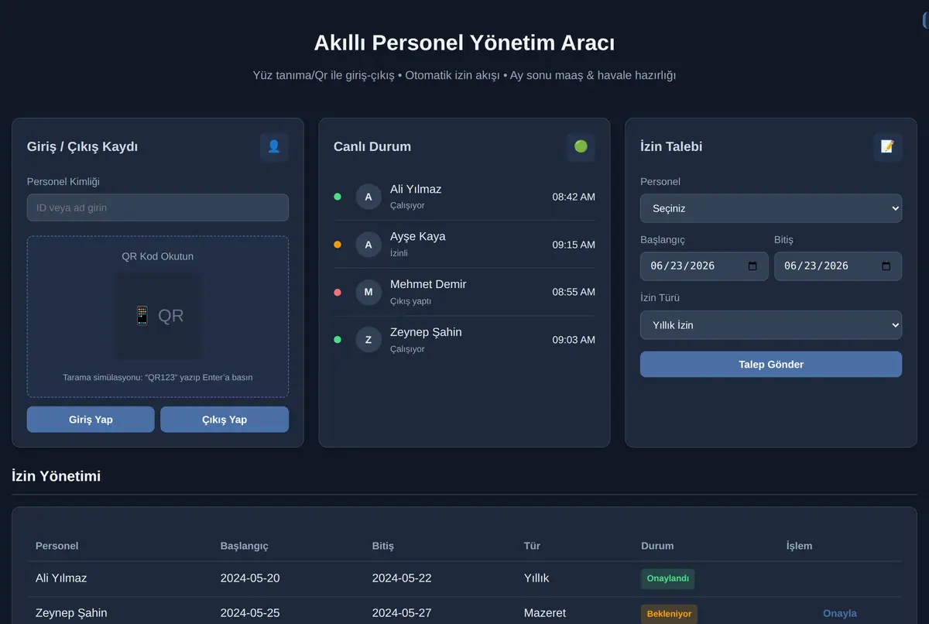Click the Yıllık type cell
Screen dimensions: 929x624
536,578
